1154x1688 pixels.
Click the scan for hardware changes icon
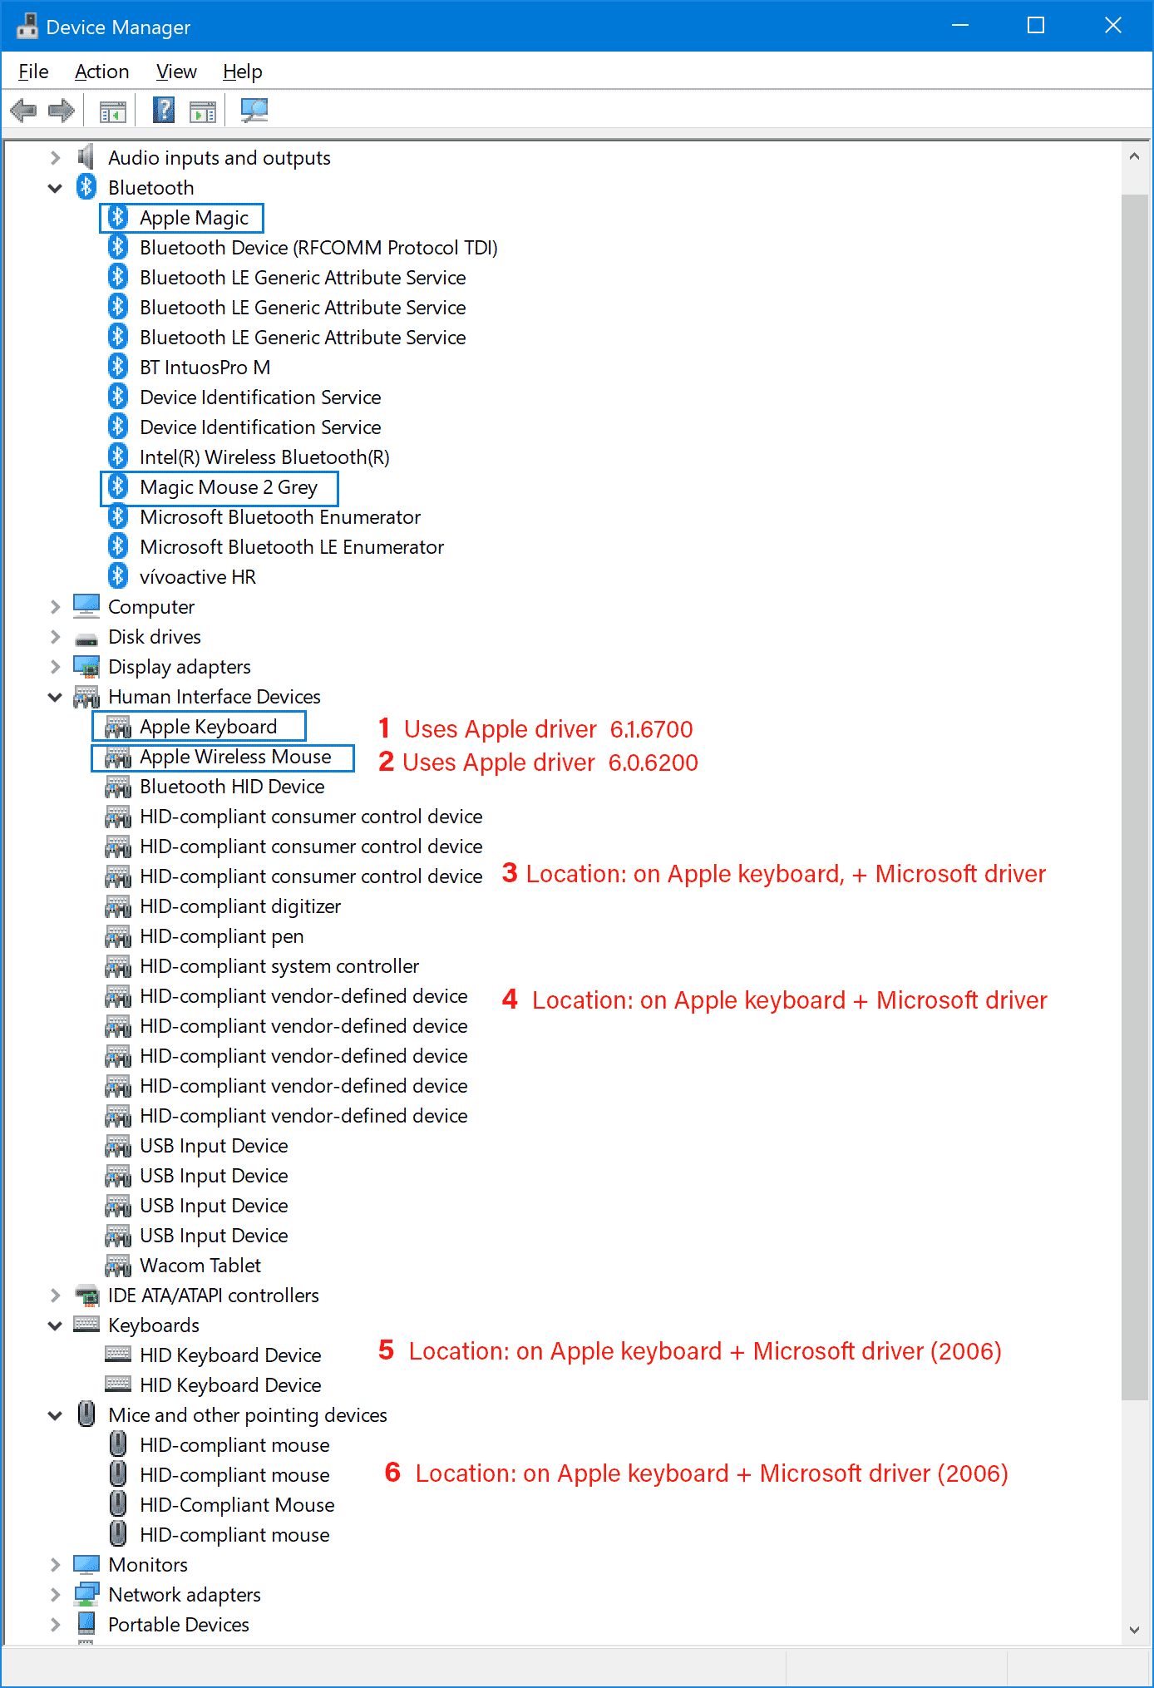pyautogui.click(x=254, y=110)
